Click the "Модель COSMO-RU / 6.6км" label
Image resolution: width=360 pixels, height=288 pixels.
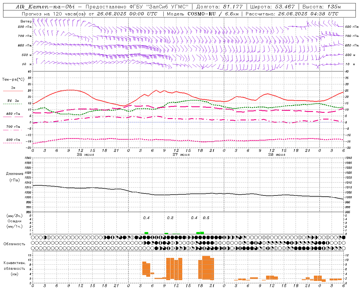pyautogui.click(x=203, y=14)
